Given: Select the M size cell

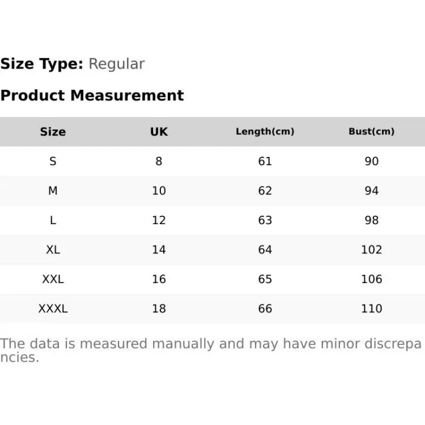Looking at the screenshot, I should [x=53, y=191].
